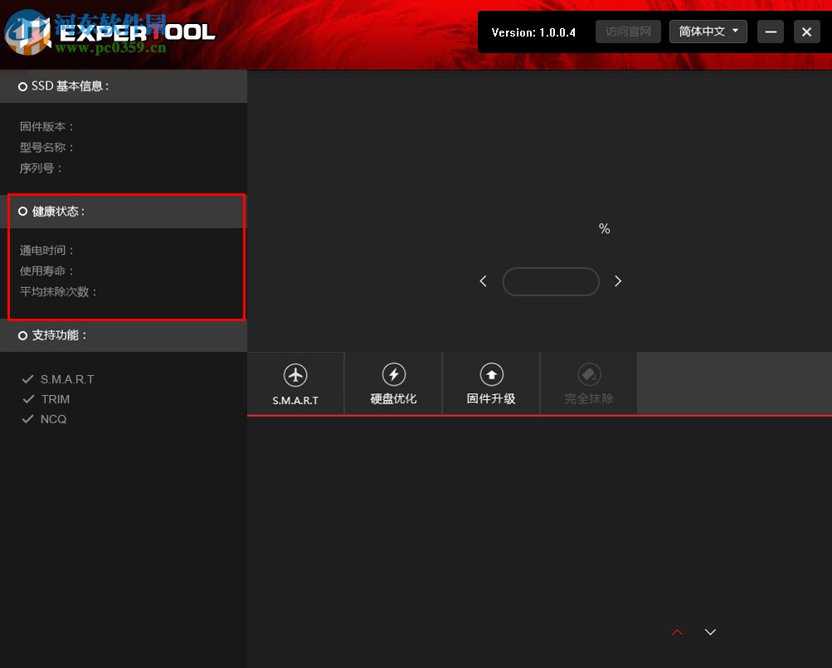This screenshot has height=668, width=832.
Task: Click the empty drive capacity pill field
Action: 551,281
